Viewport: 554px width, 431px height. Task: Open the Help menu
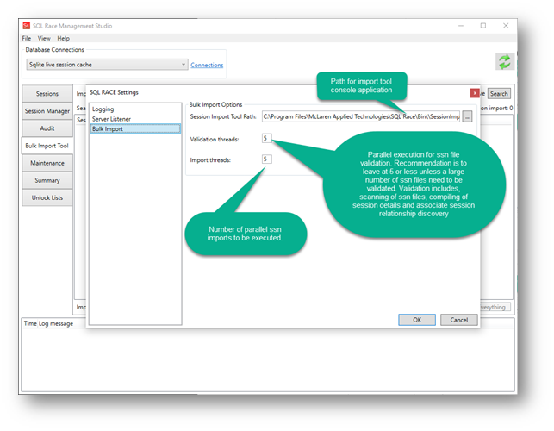[x=63, y=38]
